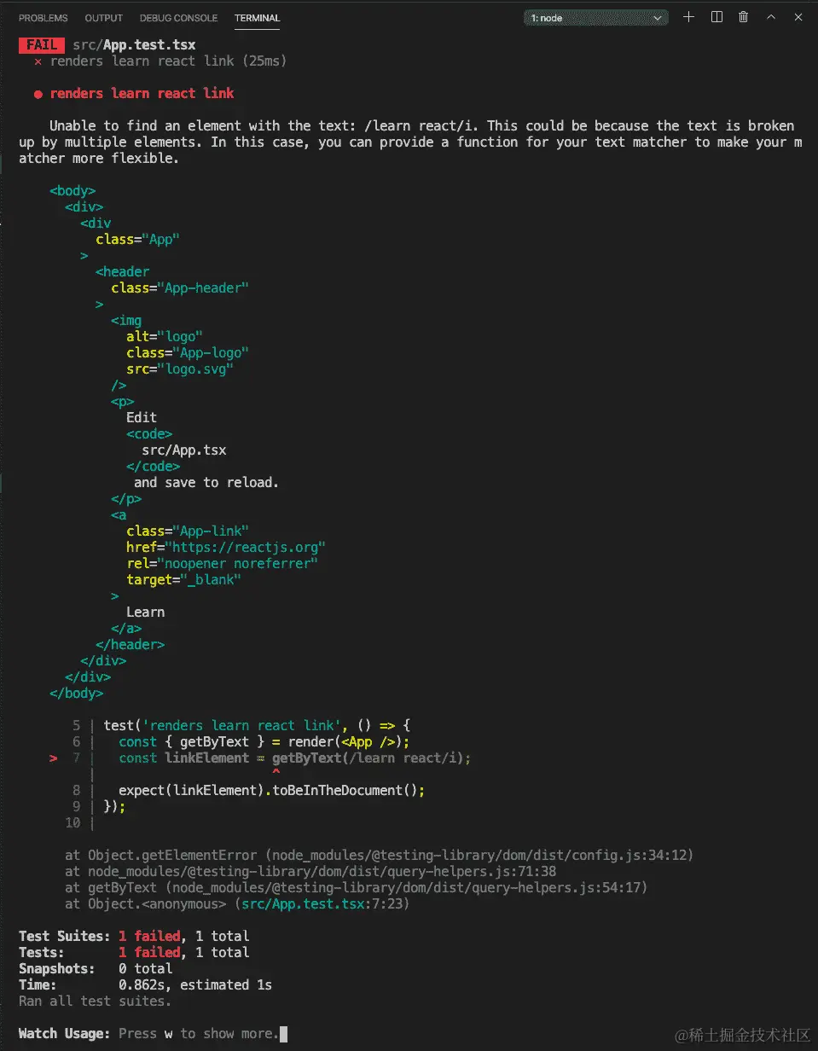Click the target="_blank" attribute line
The width and height of the screenshot is (818, 1051).
(x=184, y=579)
